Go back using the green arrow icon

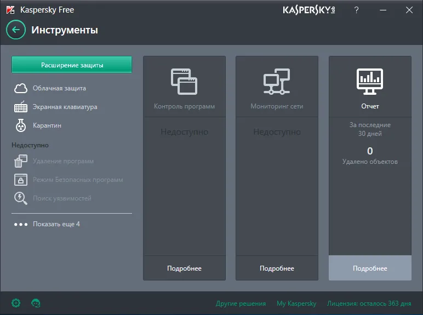[x=16, y=30]
